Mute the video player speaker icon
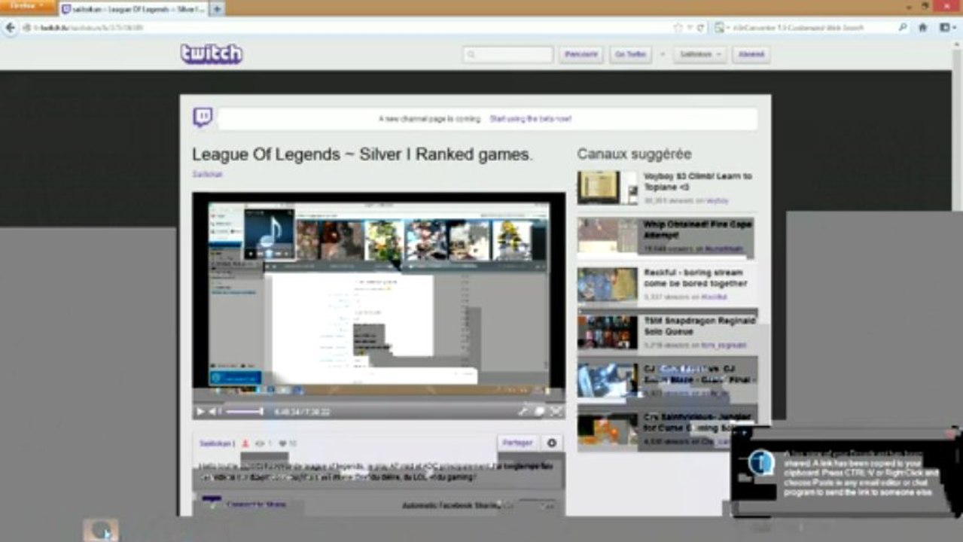 point(215,412)
